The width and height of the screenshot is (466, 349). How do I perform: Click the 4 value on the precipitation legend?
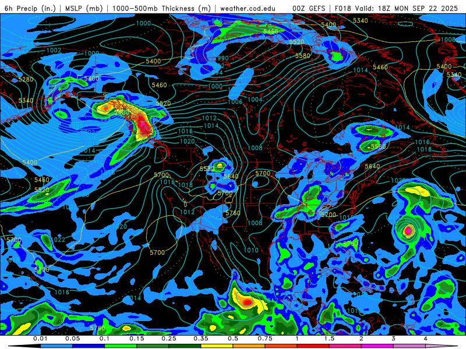(426, 339)
